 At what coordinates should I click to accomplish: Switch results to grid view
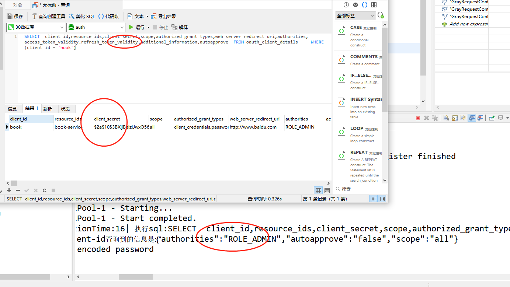(x=318, y=190)
